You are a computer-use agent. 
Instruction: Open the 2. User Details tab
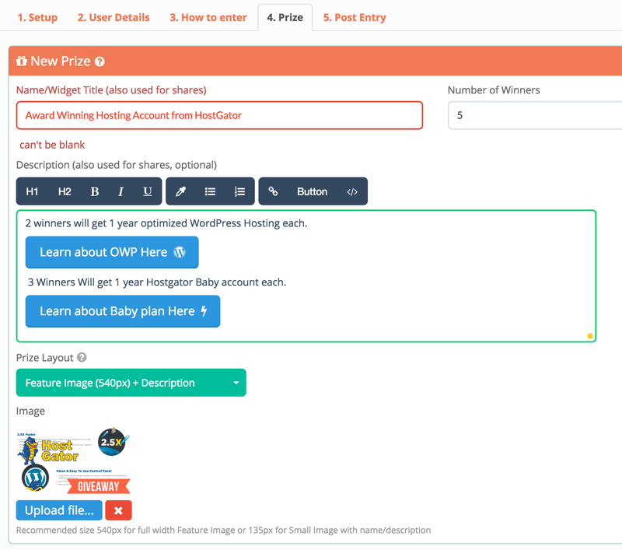click(x=114, y=17)
